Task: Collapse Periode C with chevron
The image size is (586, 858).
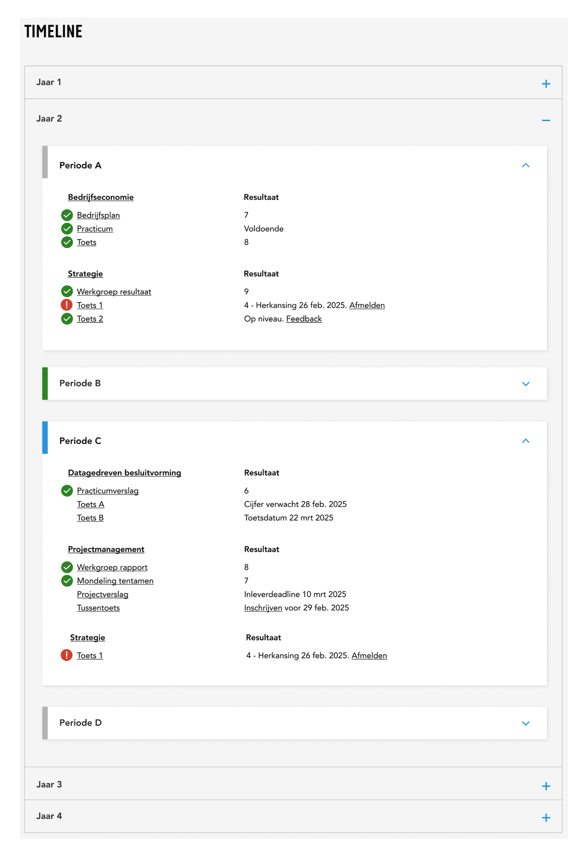Action: (x=526, y=441)
